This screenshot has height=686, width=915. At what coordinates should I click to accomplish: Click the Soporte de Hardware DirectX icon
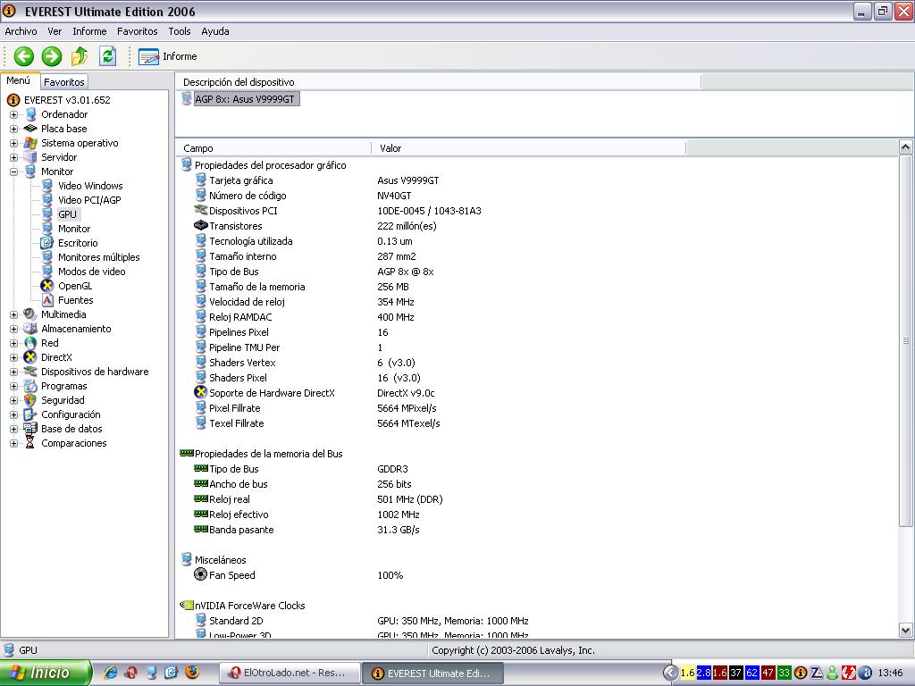click(201, 392)
